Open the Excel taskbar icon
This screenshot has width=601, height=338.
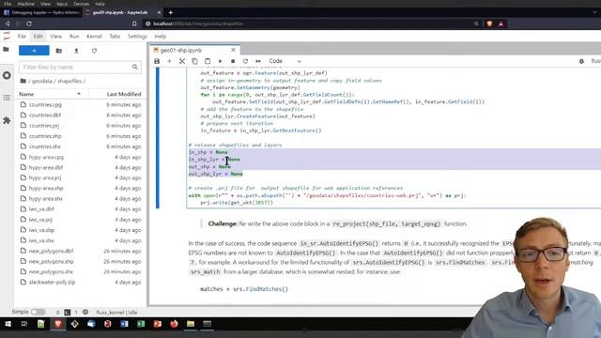(x=141, y=324)
